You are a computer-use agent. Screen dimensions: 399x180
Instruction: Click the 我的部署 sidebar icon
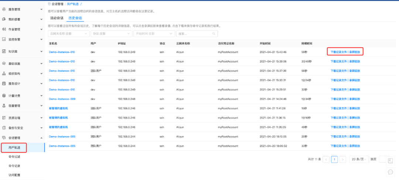4,19
